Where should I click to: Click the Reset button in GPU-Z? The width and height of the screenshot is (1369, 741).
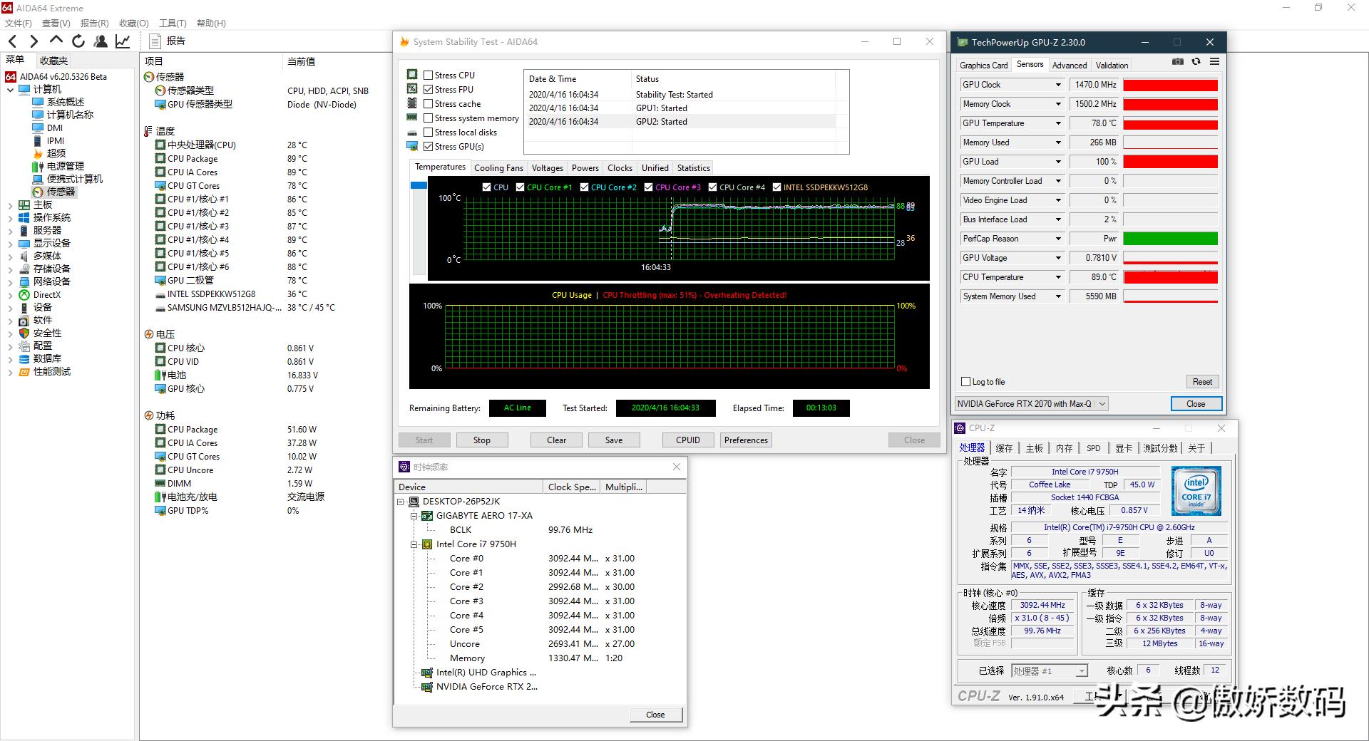(1202, 382)
